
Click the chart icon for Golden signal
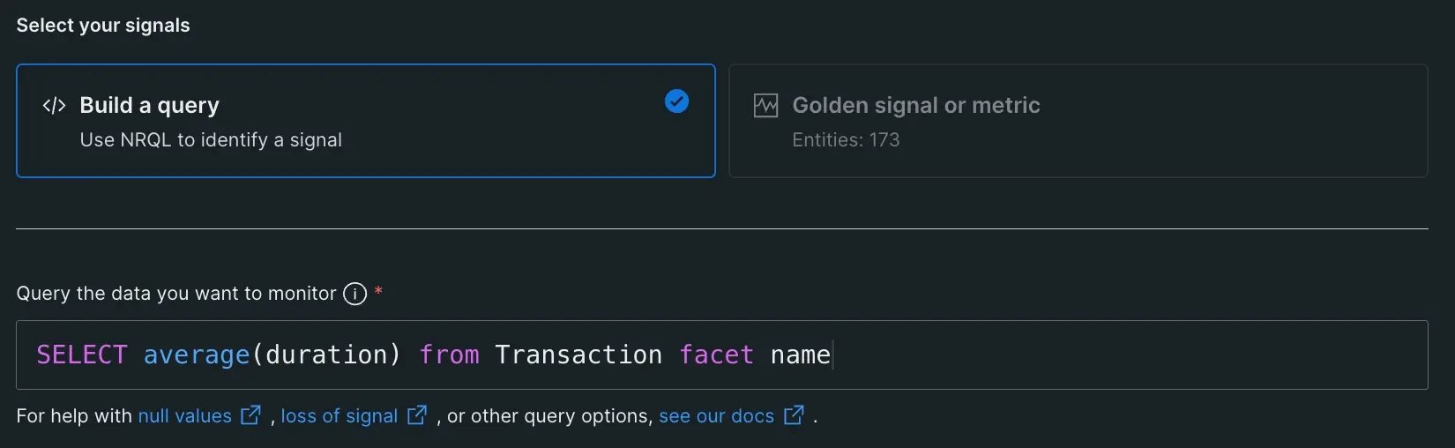click(x=765, y=106)
